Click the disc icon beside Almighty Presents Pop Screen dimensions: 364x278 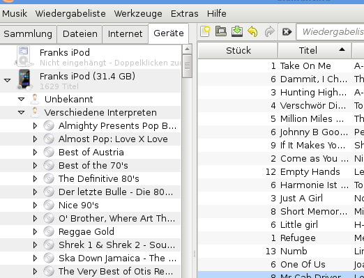pos(49,125)
